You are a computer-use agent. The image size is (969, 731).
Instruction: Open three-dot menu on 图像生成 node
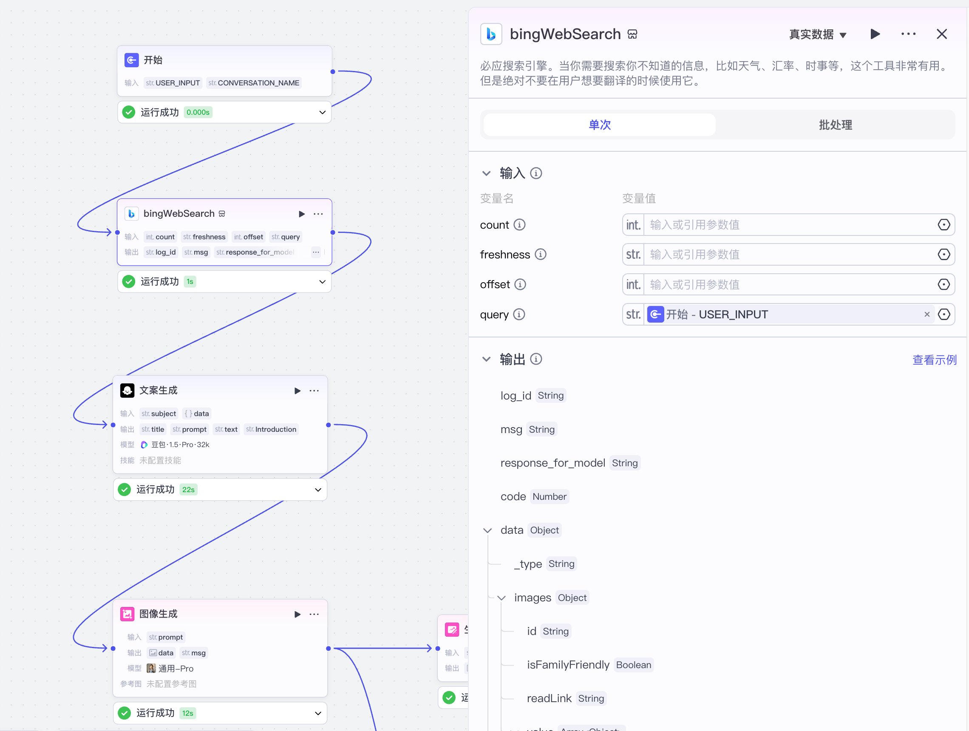(x=314, y=614)
